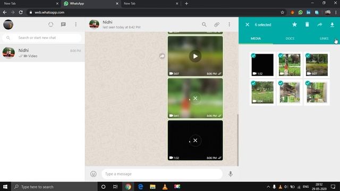The image size is (340, 191).
Task: Open Nidhi's profile picture in chat header
Action: (94, 24)
